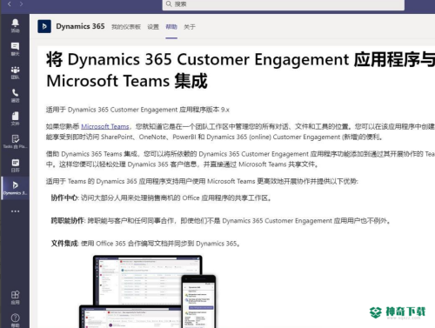The height and width of the screenshot is (328, 435).
Task: Click into the search box at top
Action: click(x=284, y=4)
